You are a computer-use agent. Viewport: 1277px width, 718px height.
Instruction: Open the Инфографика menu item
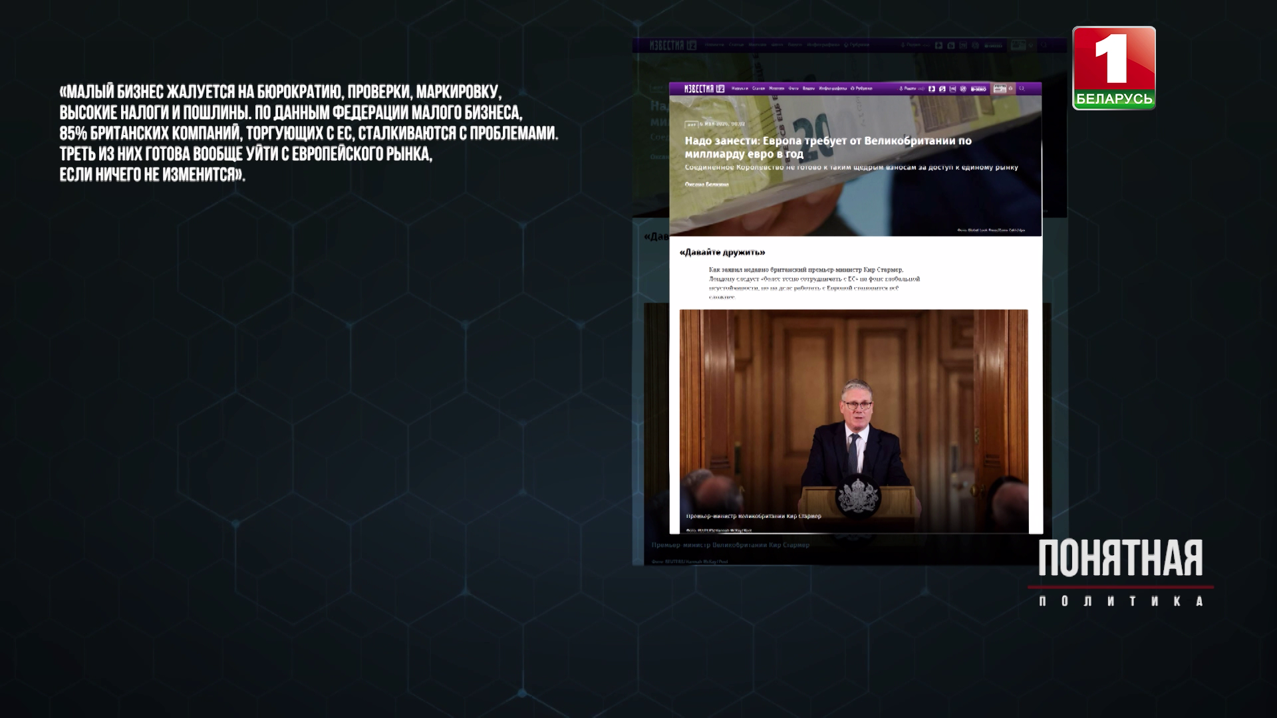833,88
